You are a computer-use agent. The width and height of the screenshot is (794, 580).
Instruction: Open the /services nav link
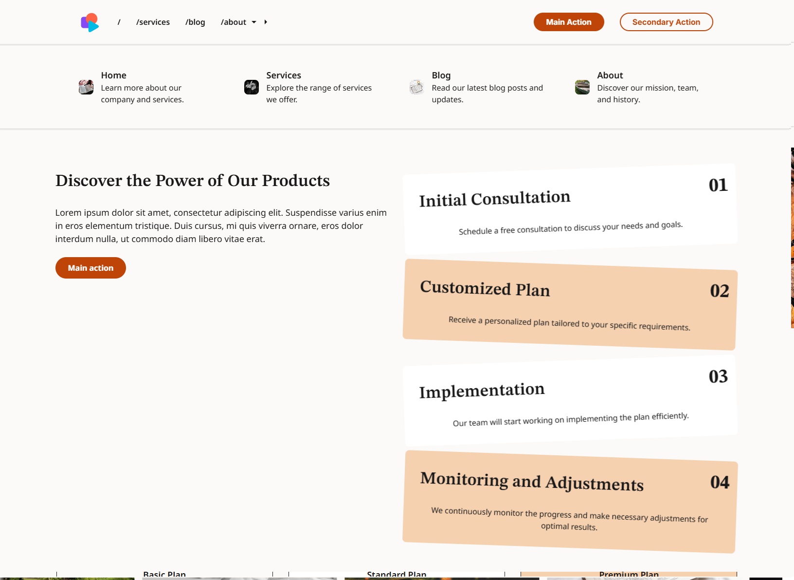[x=153, y=22]
